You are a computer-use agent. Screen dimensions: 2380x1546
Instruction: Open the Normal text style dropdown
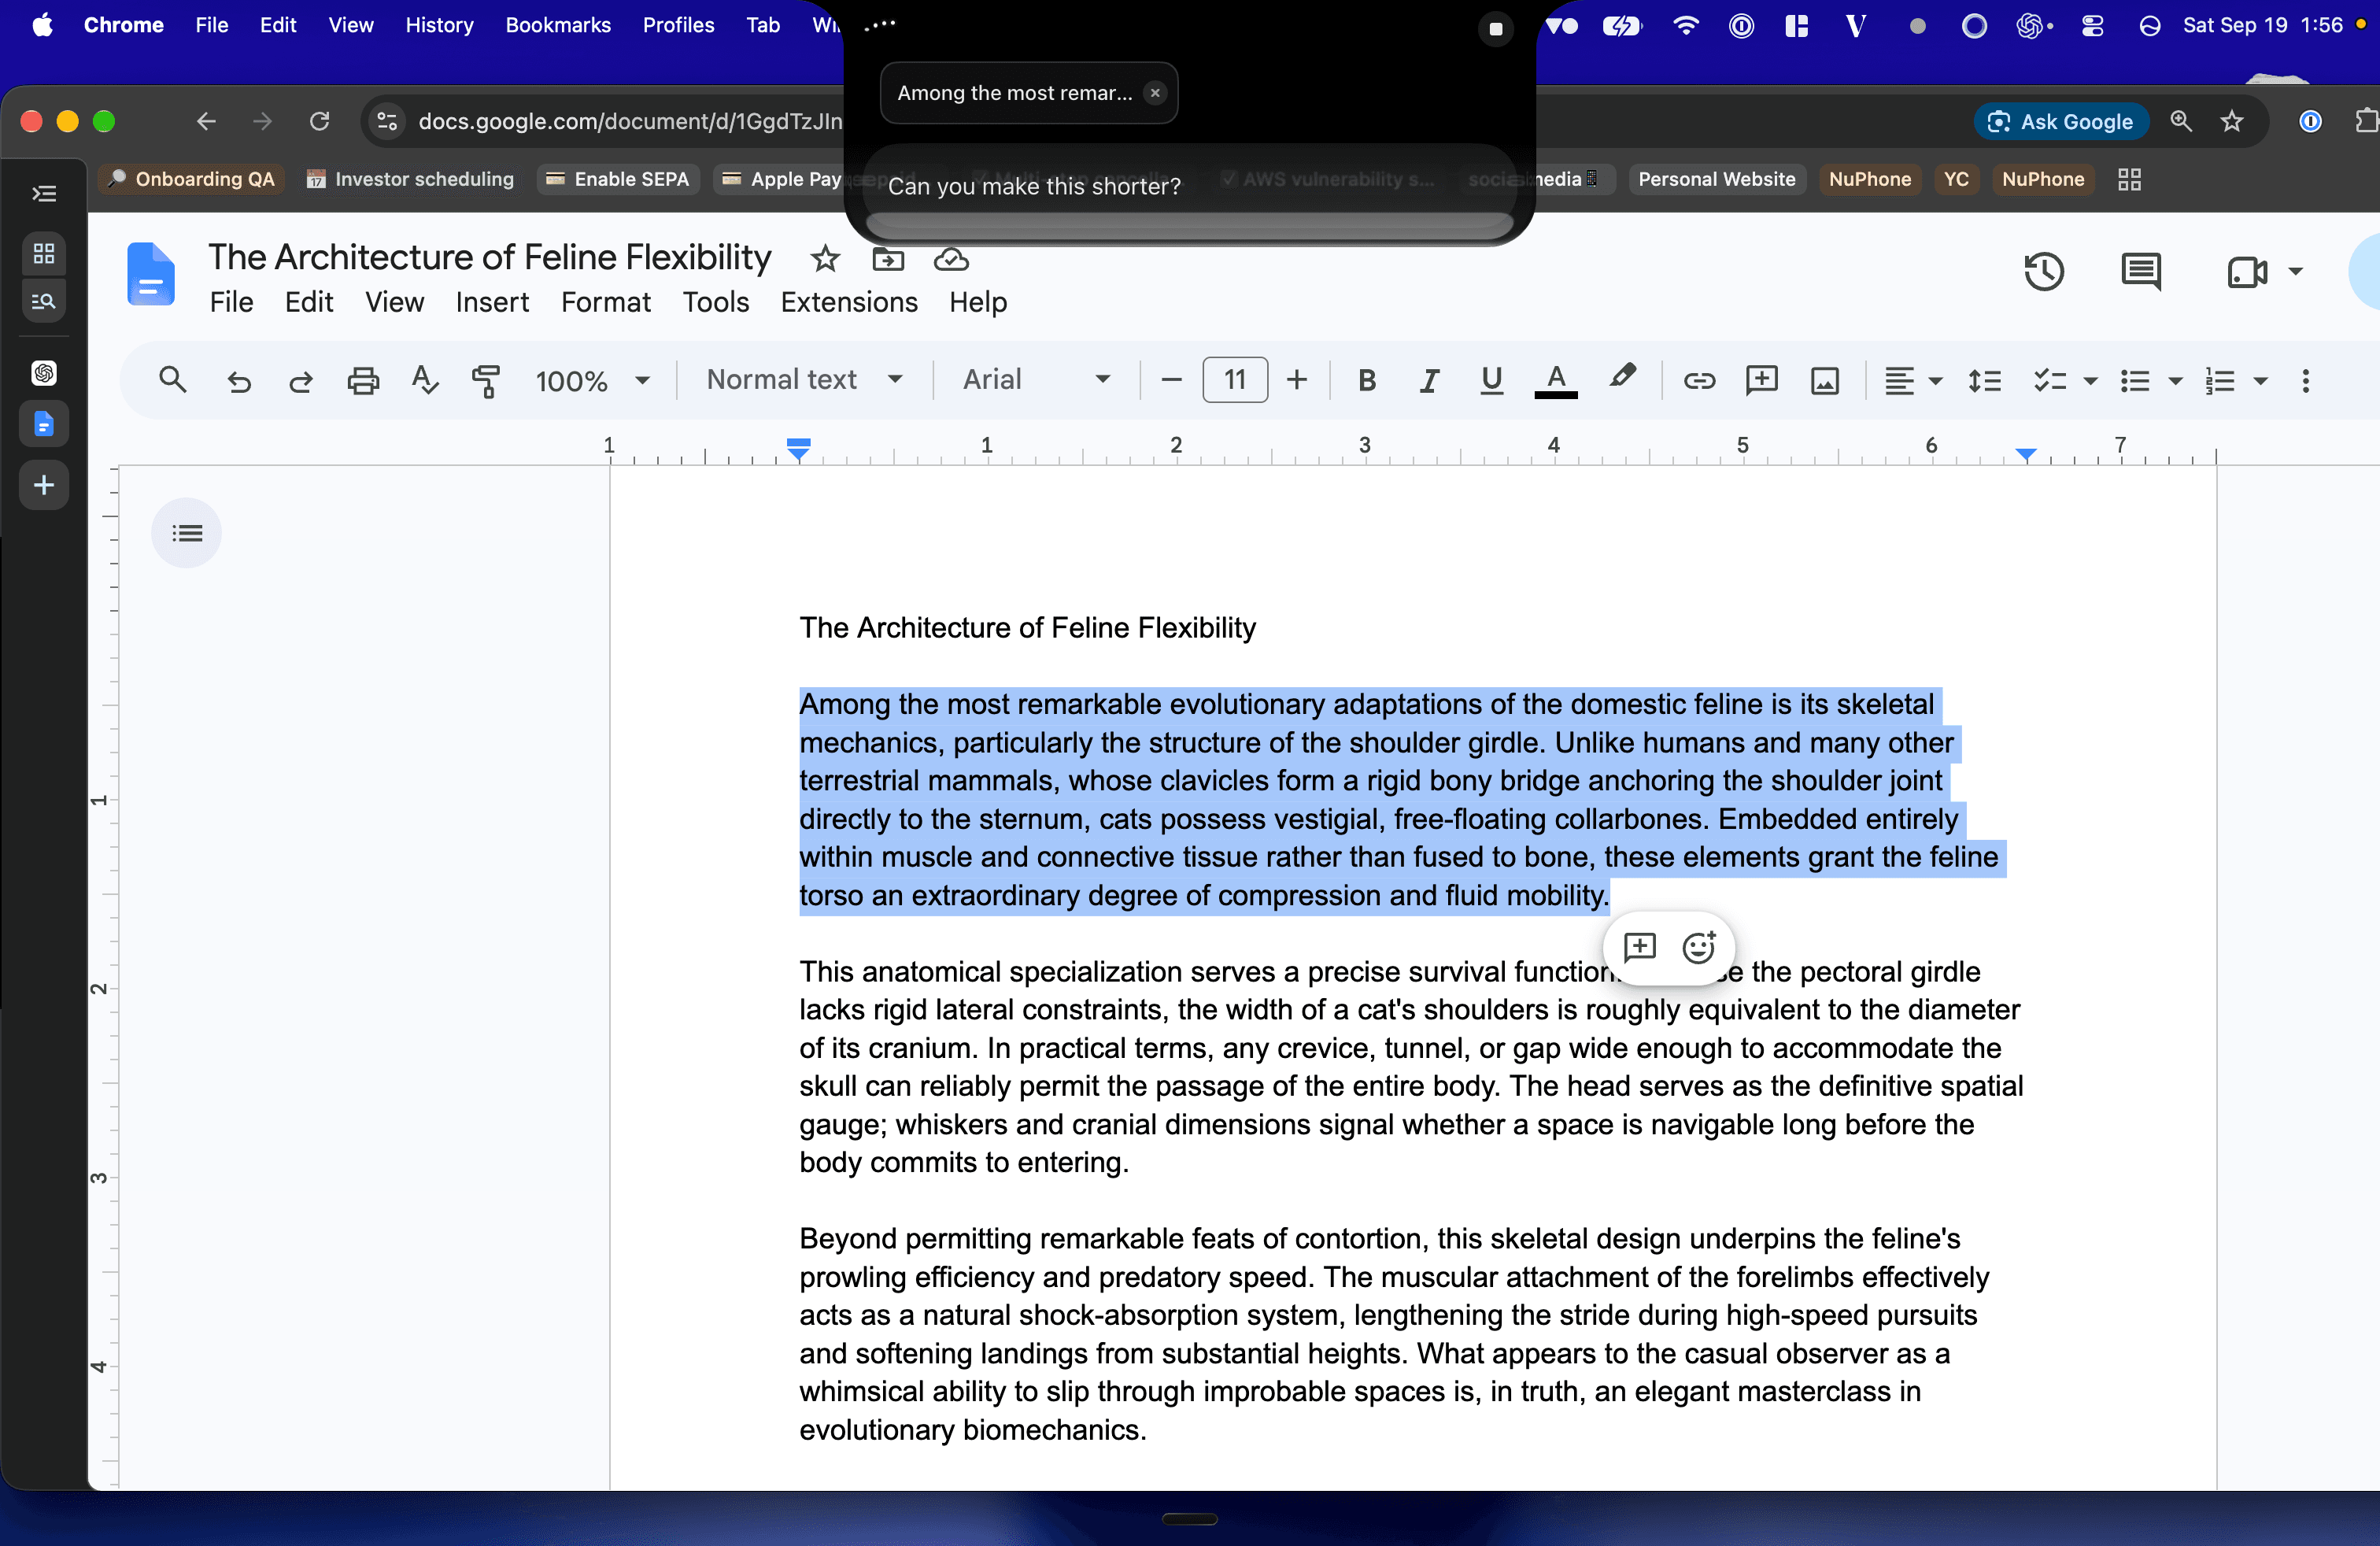805,379
